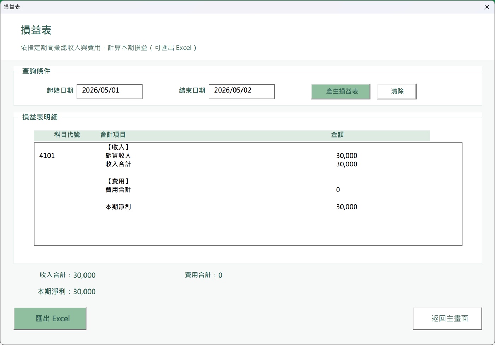Export the report with 匯出 Excel
The height and width of the screenshot is (345, 495).
50,318
